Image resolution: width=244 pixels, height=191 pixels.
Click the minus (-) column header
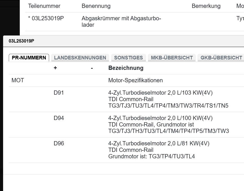coord(92,68)
